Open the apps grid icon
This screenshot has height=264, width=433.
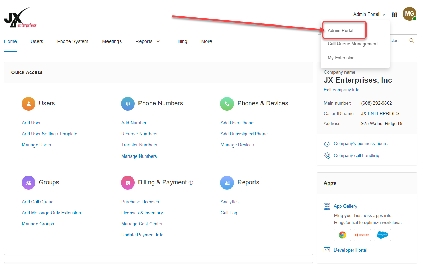pyautogui.click(x=395, y=14)
